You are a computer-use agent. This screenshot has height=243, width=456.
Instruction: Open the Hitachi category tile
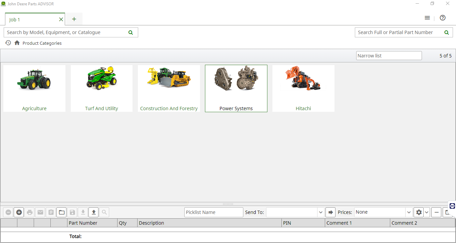pos(303,88)
